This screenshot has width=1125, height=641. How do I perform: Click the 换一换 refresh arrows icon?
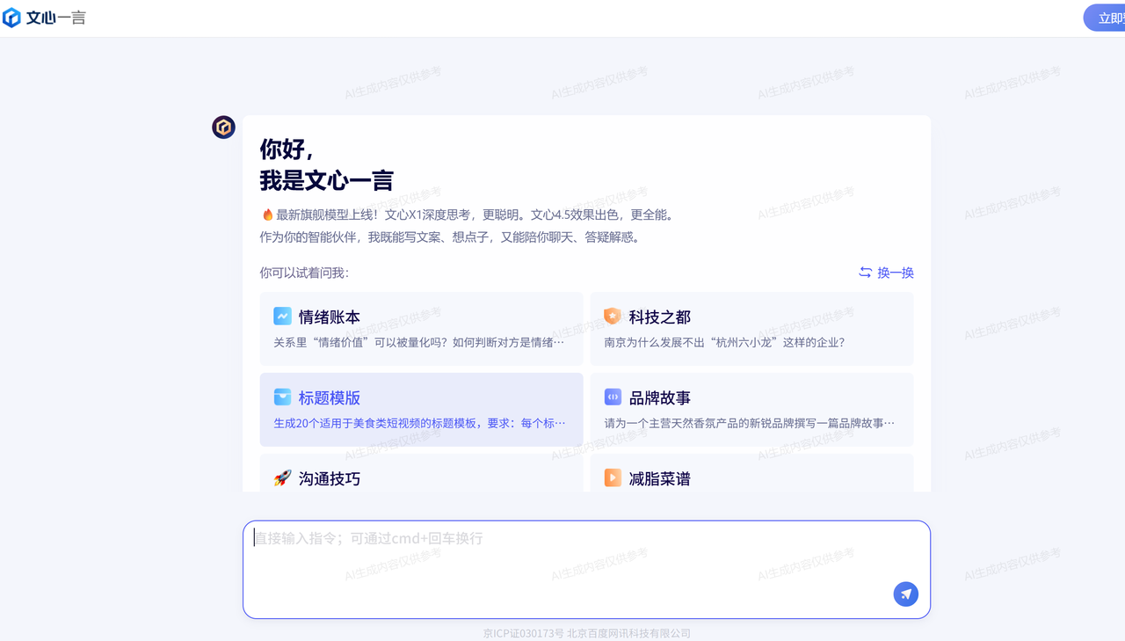click(866, 273)
